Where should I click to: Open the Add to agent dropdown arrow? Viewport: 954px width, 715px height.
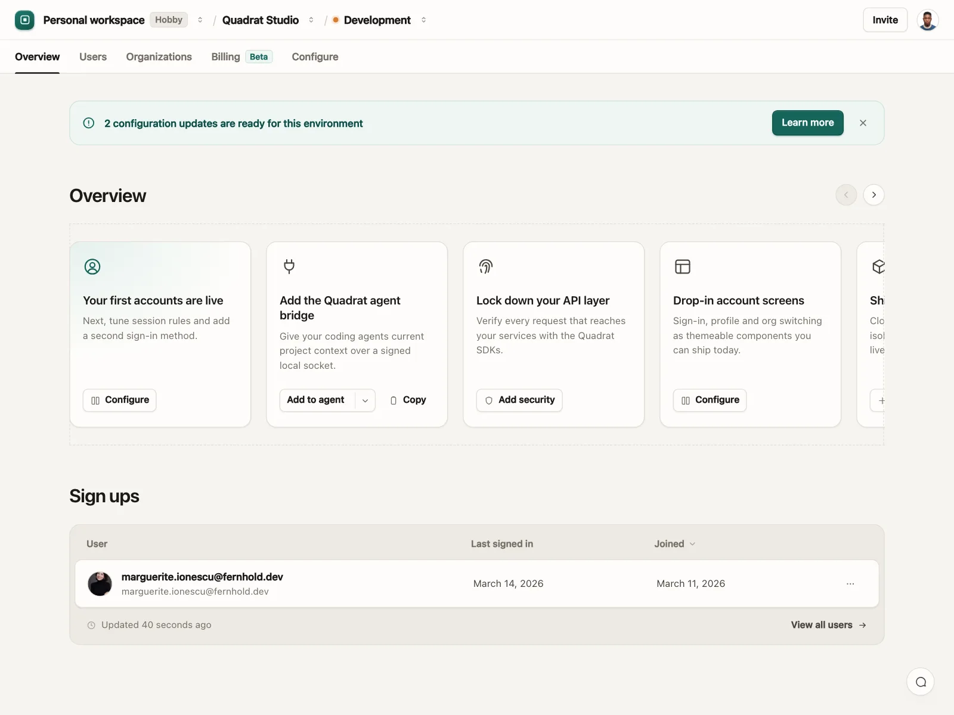coord(365,400)
